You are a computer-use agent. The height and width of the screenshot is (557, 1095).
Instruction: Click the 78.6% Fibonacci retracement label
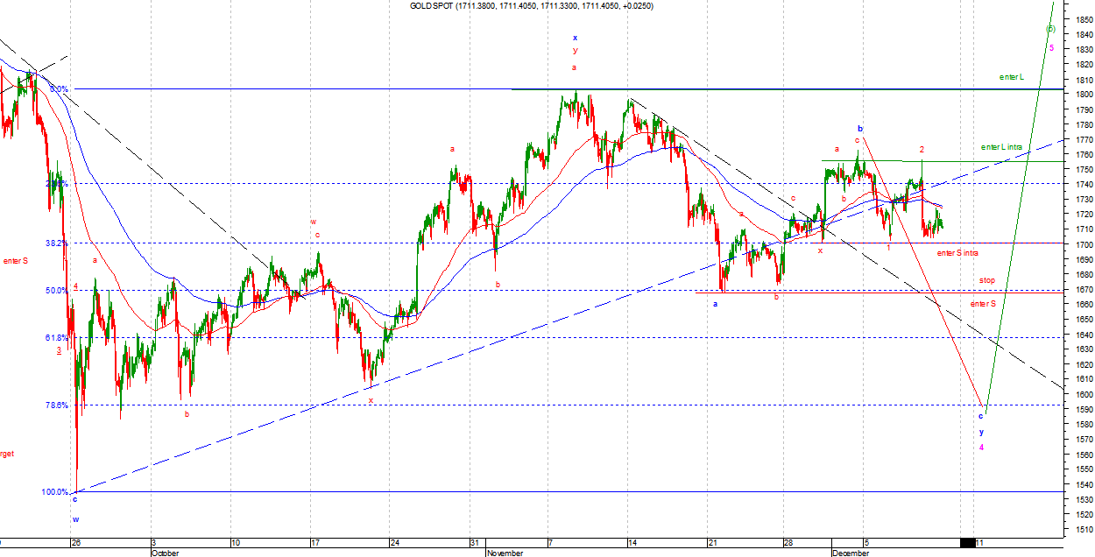pyautogui.click(x=56, y=405)
